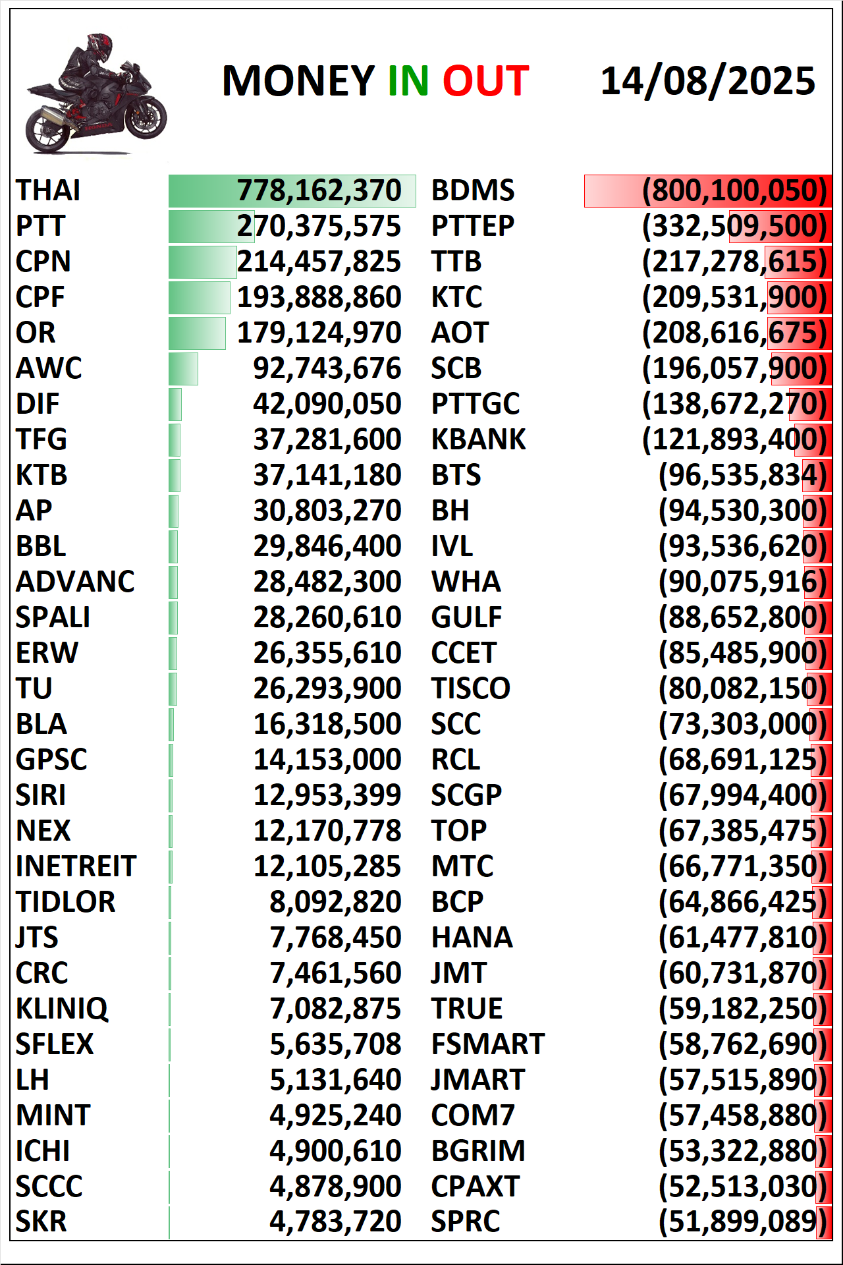
Task: Click the AOT outflow value (208,616,675)
Action: pyautogui.click(x=734, y=333)
